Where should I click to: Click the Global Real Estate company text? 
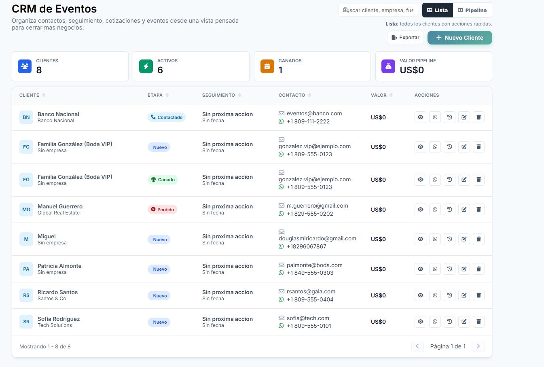pos(59,213)
